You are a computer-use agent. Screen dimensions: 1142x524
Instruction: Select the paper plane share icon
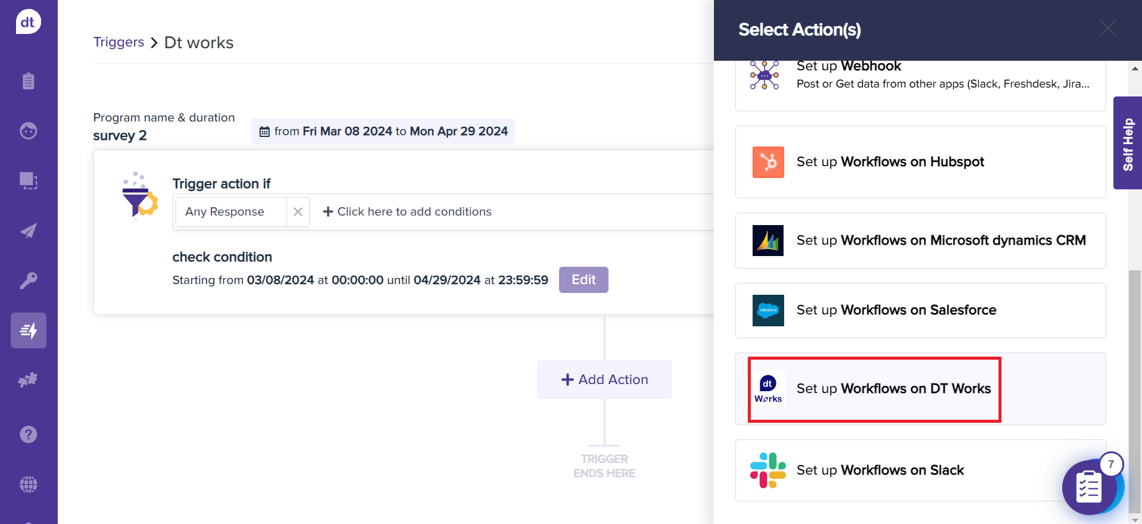28,230
